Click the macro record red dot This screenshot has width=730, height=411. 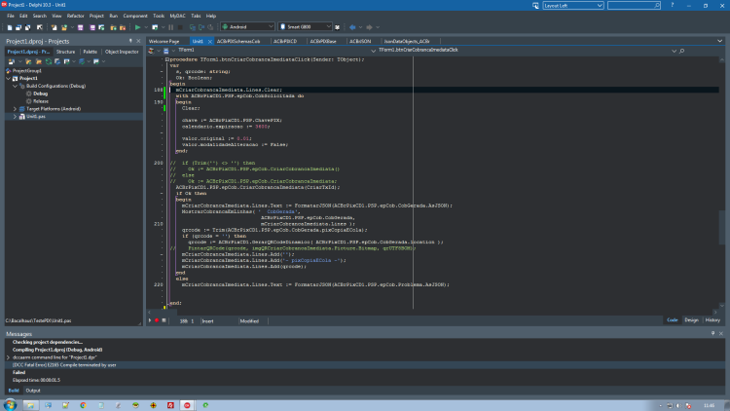pyautogui.click(x=157, y=320)
